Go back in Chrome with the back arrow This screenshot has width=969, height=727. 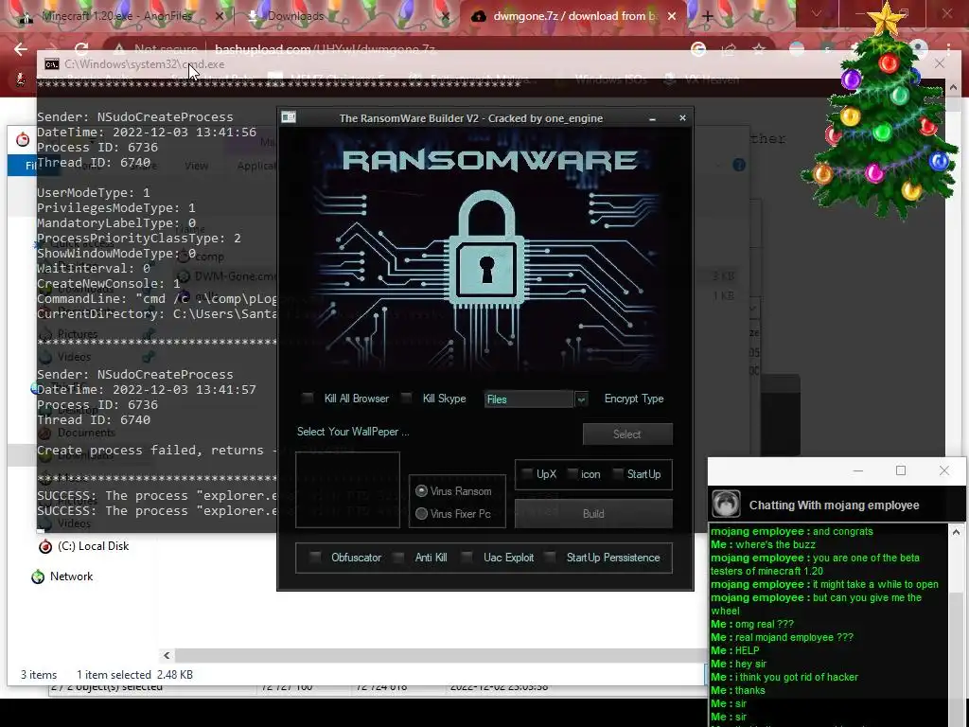pyautogui.click(x=21, y=49)
